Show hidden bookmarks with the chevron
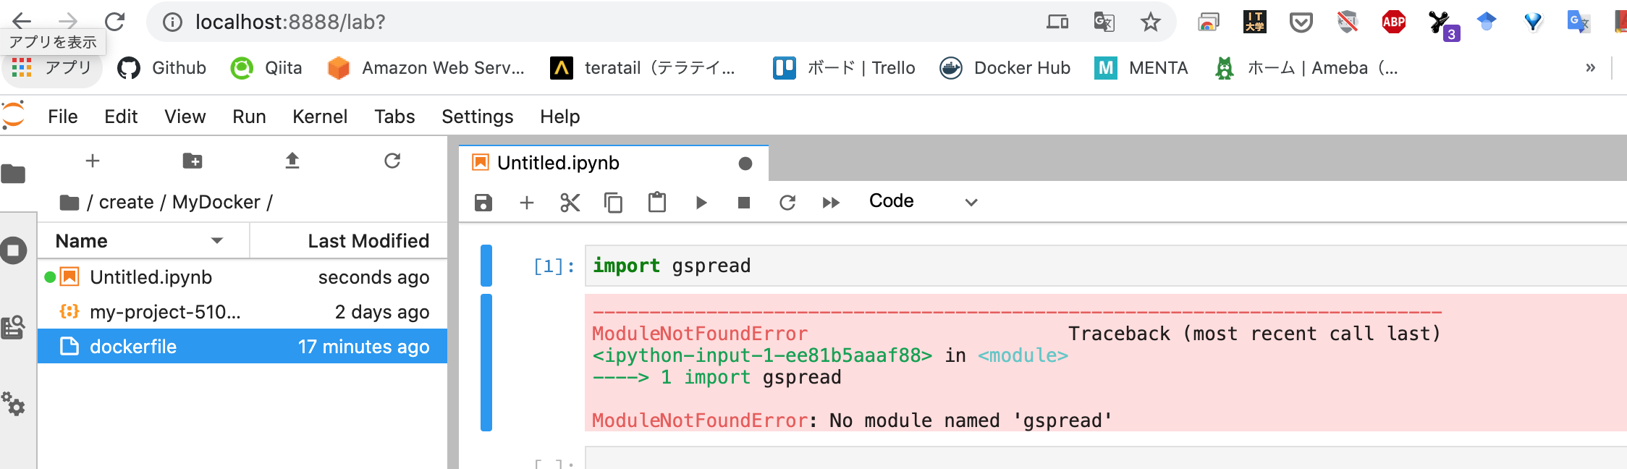This screenshot has height=469, width=1627. pos(1590,68)
